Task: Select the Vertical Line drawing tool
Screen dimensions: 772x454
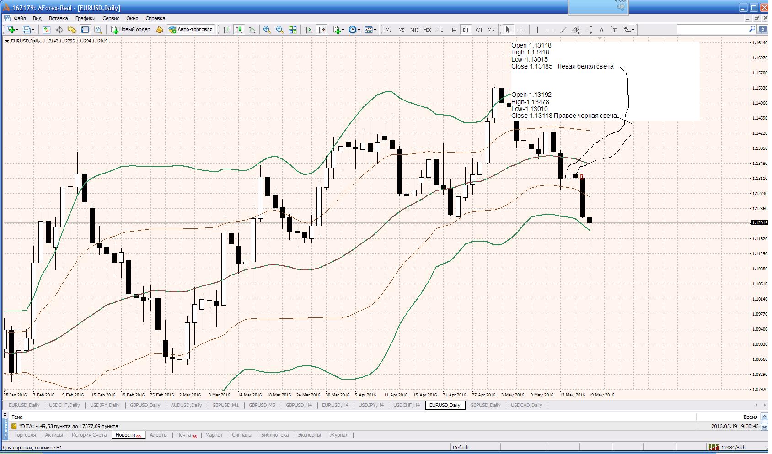Action: click(x=537, y=30)
